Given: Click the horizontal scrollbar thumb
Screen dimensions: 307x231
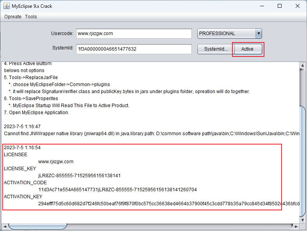Looking at the screenshot, I should pyautogui.click(x=37, y=226).
